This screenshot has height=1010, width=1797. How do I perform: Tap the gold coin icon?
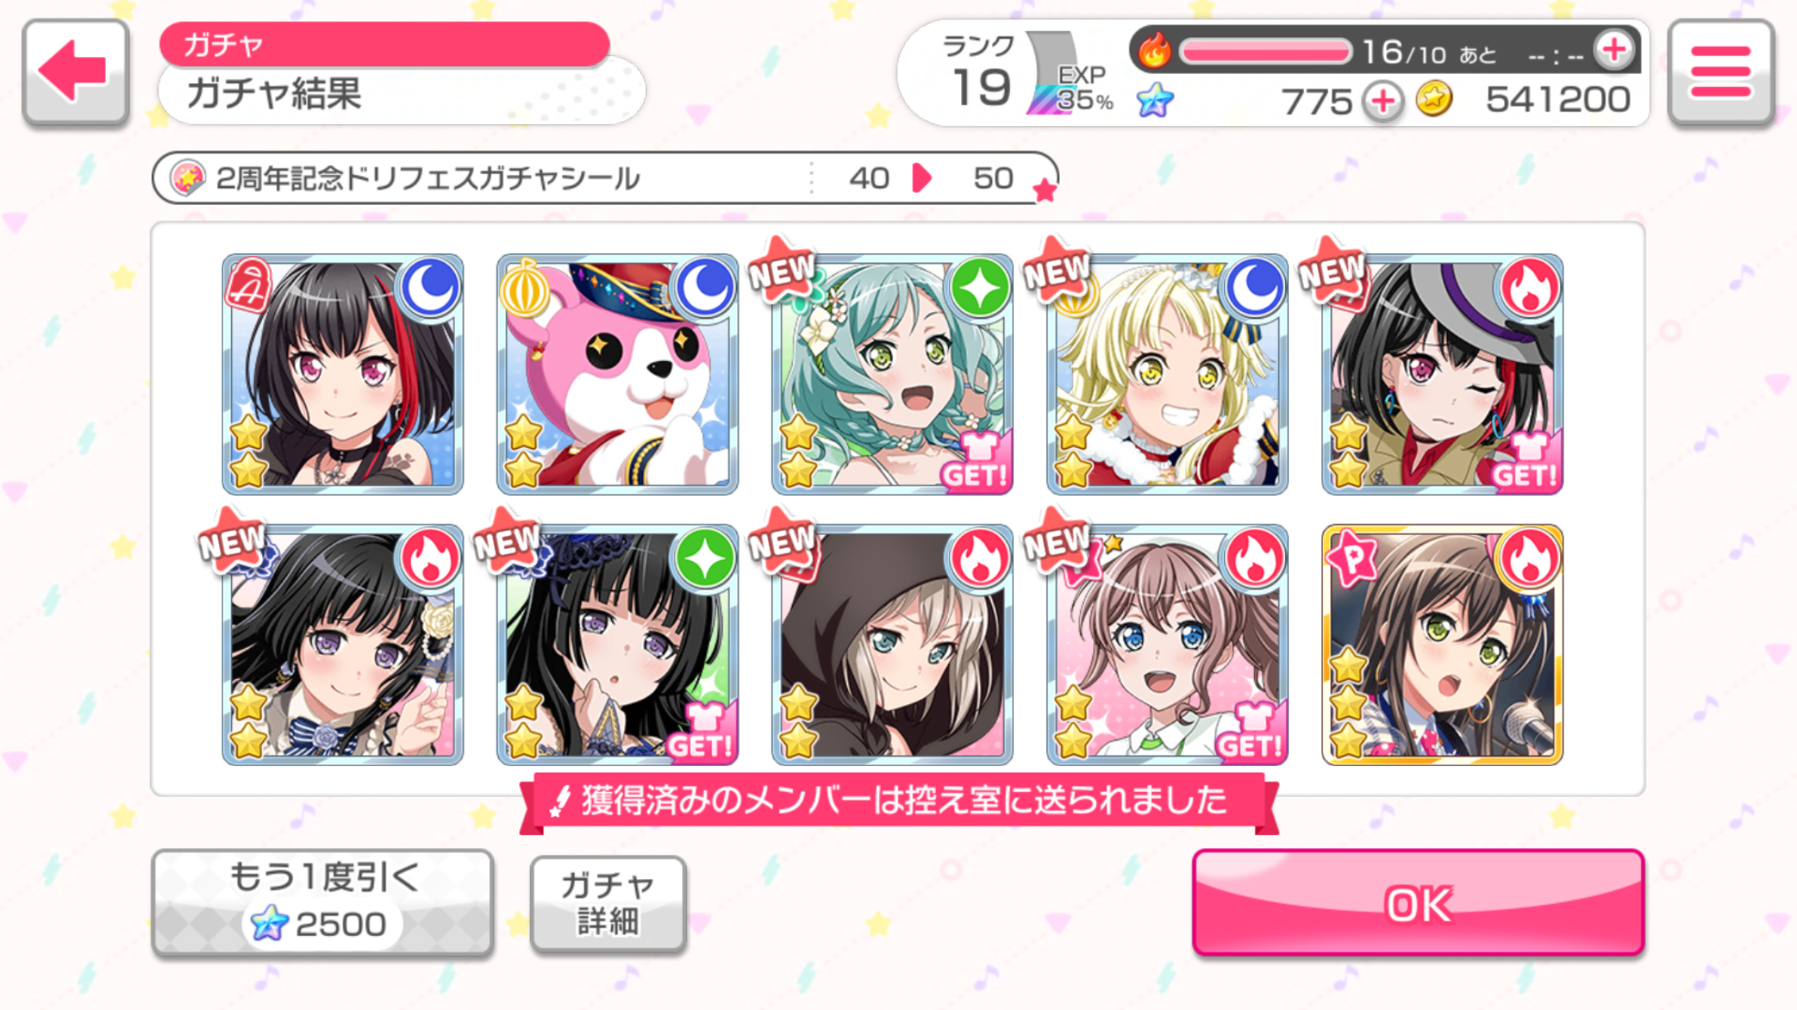pyautogui.click(x=1433, y=100)
